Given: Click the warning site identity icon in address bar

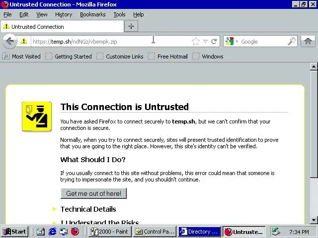Looking at the screenshot, I should (x=24, y=41).
